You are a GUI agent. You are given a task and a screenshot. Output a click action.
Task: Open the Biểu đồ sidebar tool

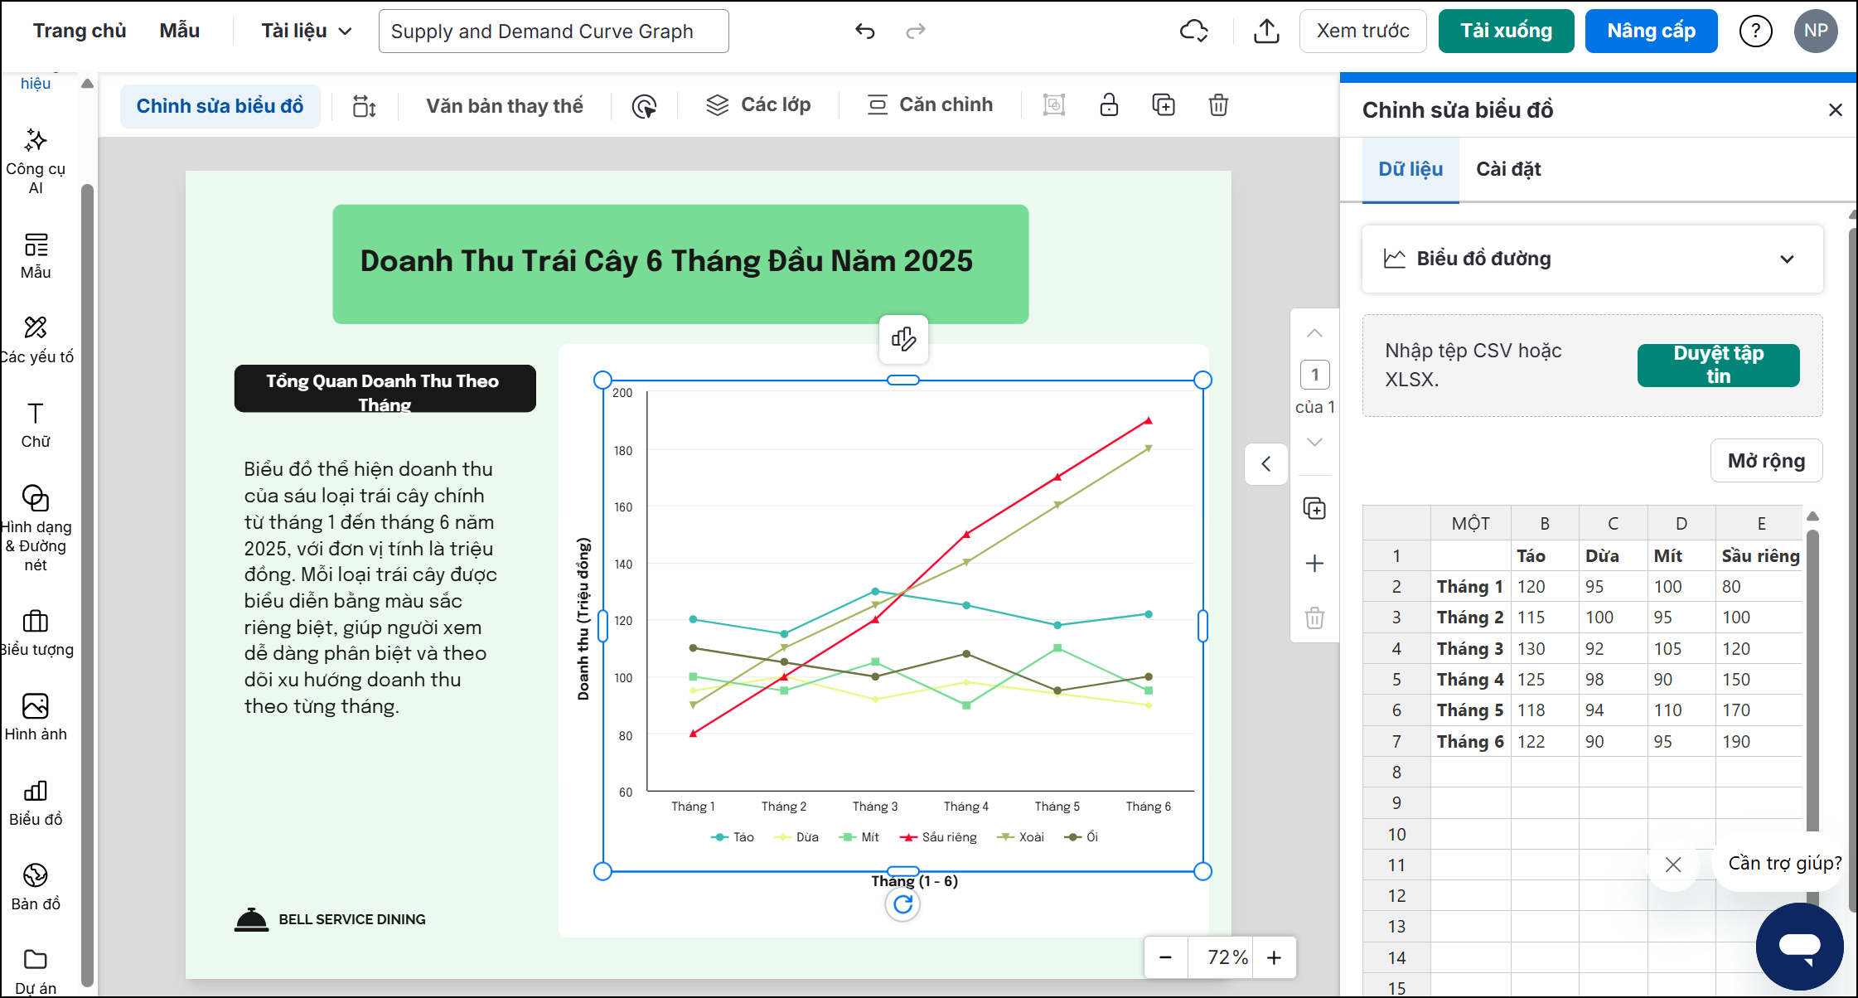point(36,803)
